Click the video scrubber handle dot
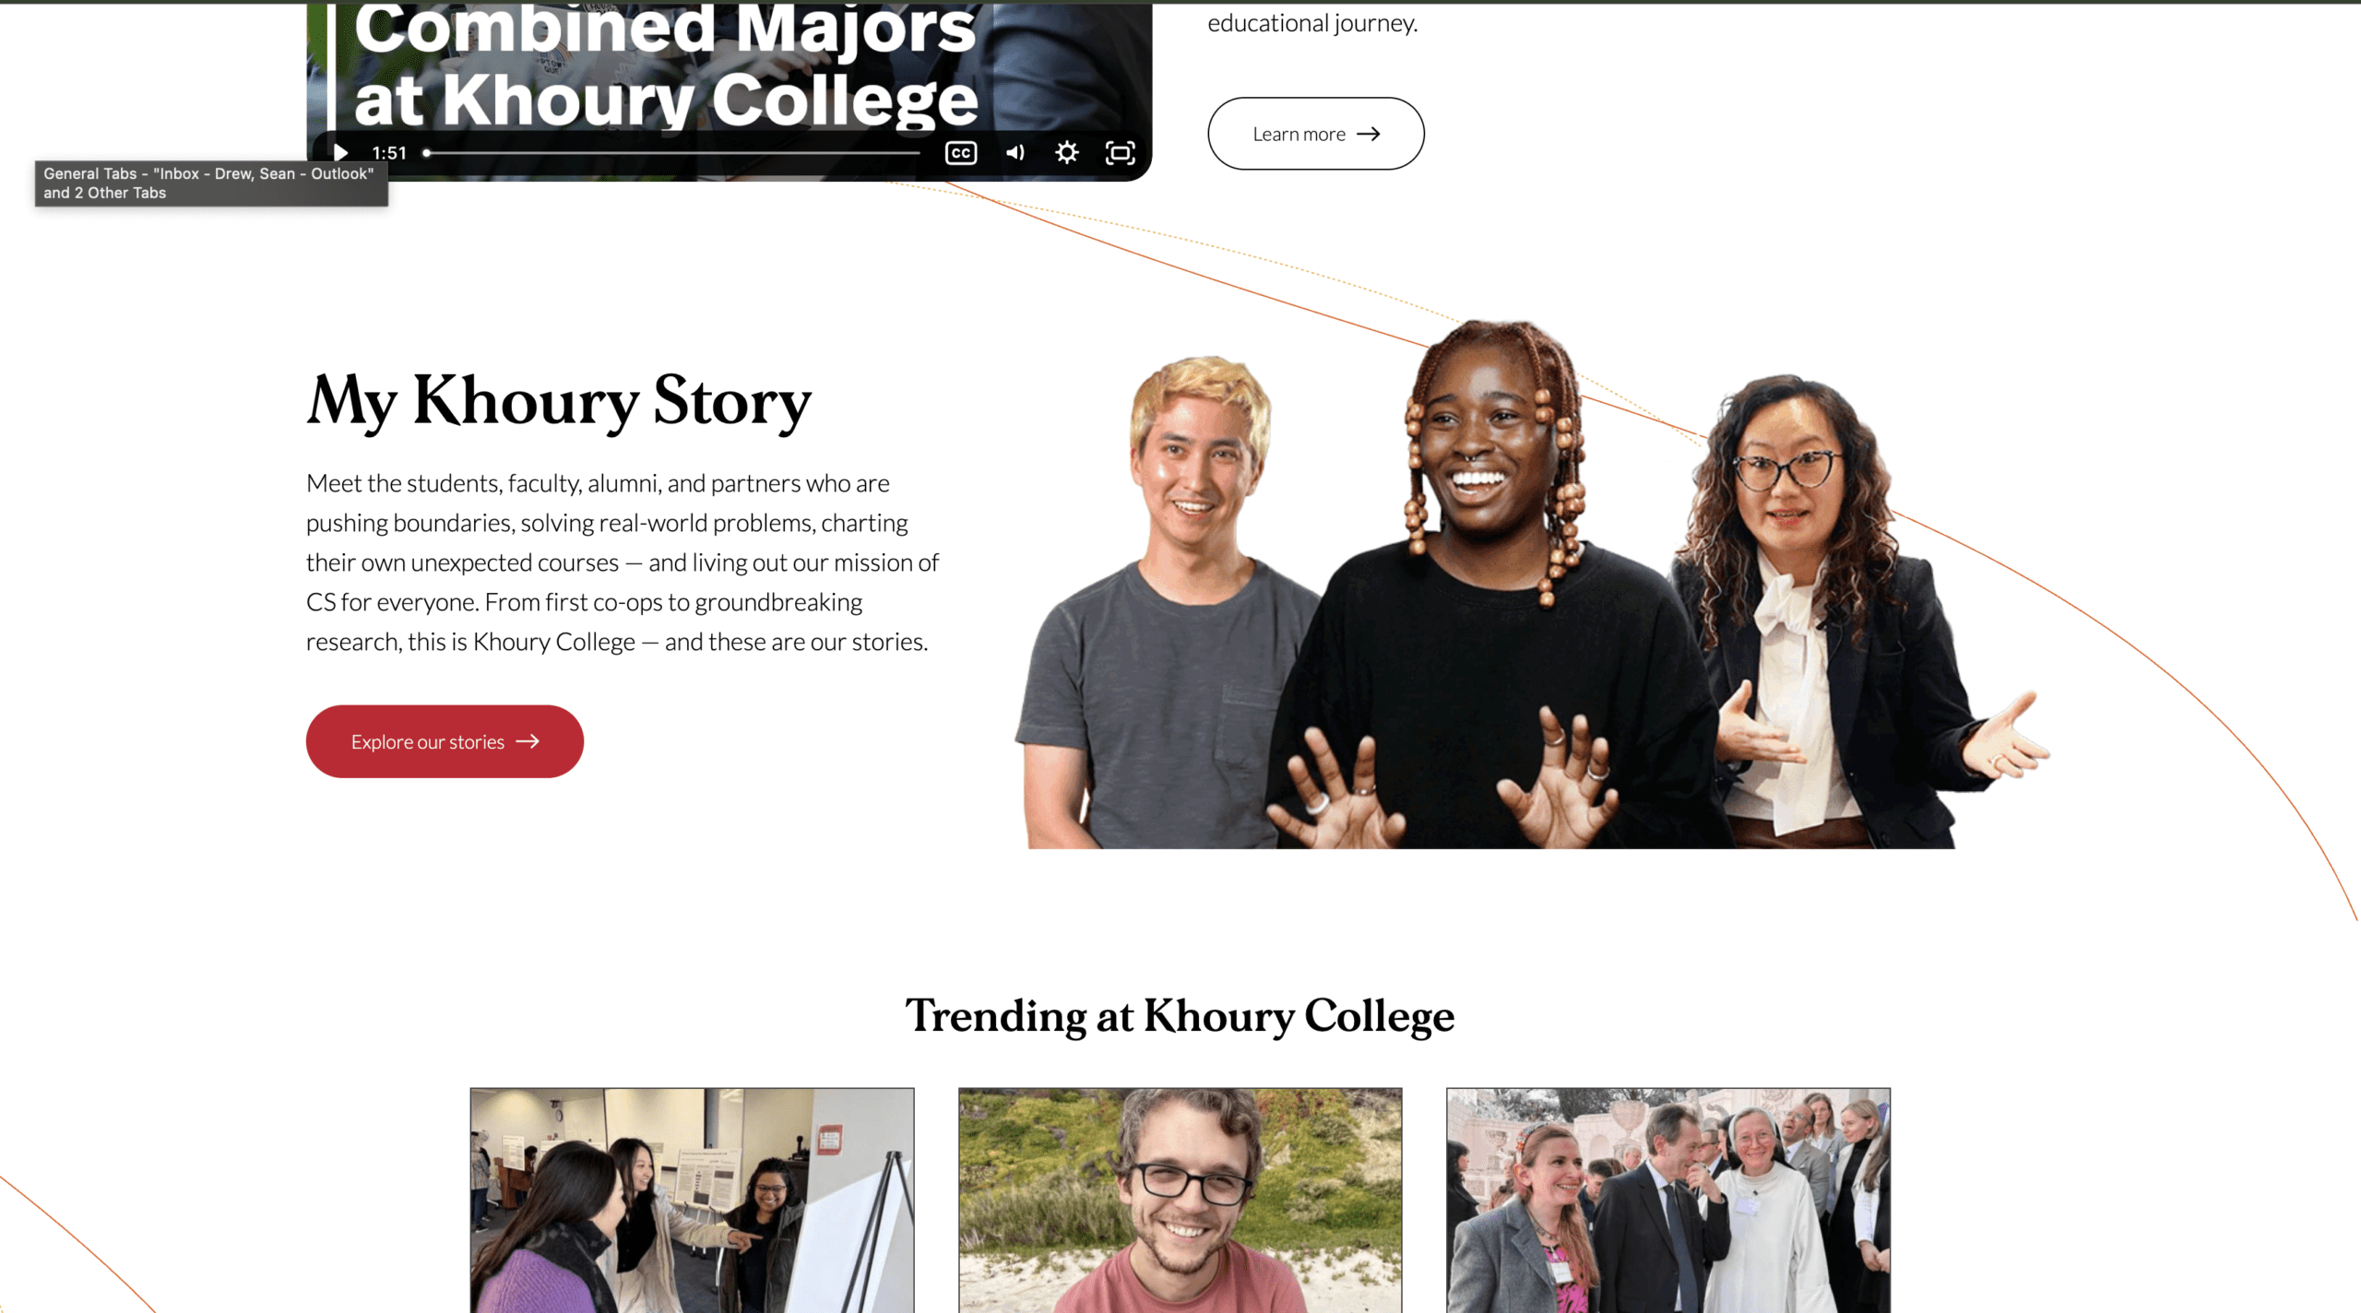Screen dimensions: 2361x1313 click(x=426, y=153)
